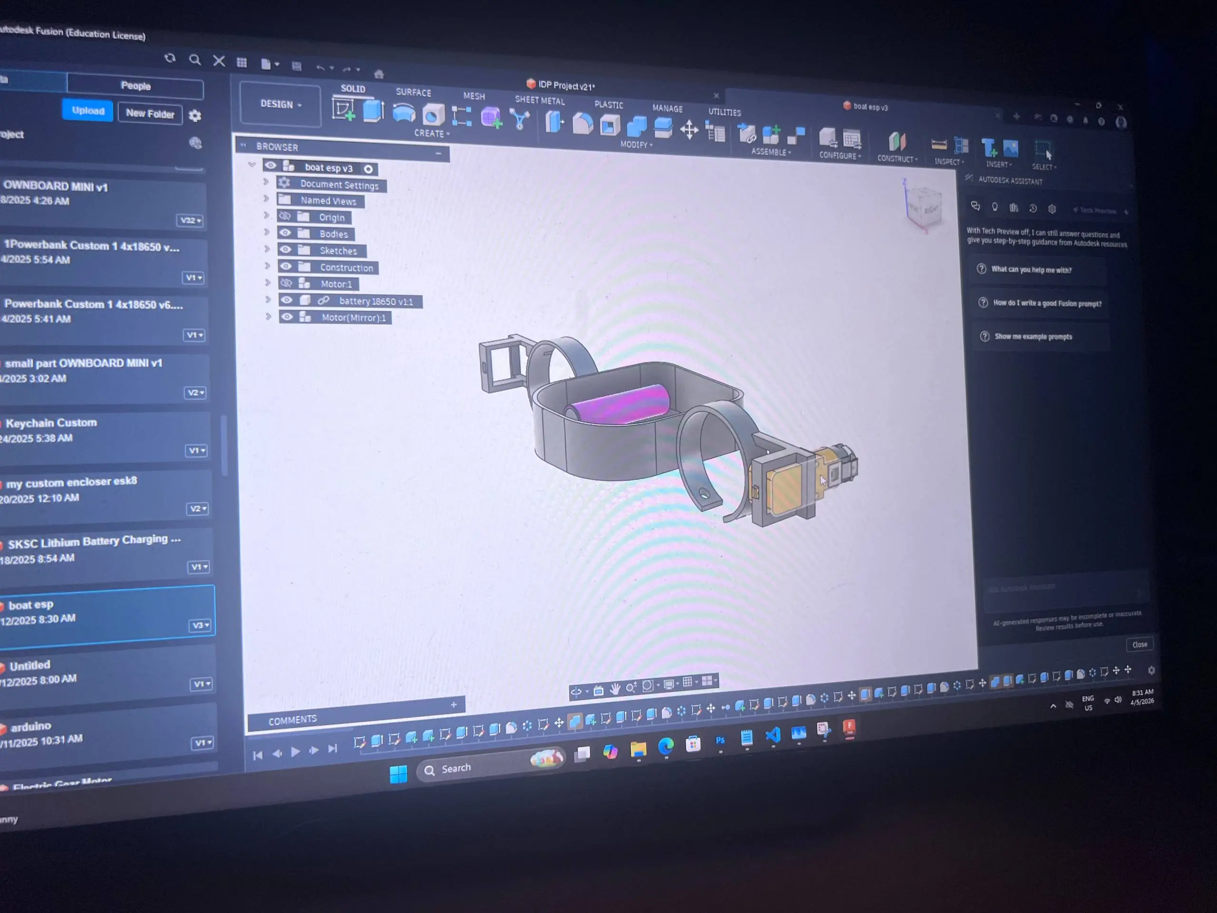This screenshot has height=913, width=1217.
Task: Click the Move/Copy arrows icon
Action: [689, 130]
